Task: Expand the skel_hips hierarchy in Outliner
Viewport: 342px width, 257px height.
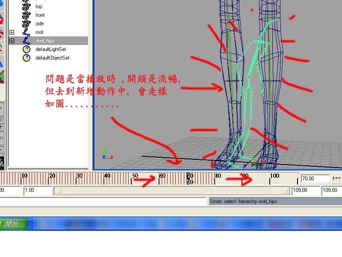Action: click(x=12, y=41)
